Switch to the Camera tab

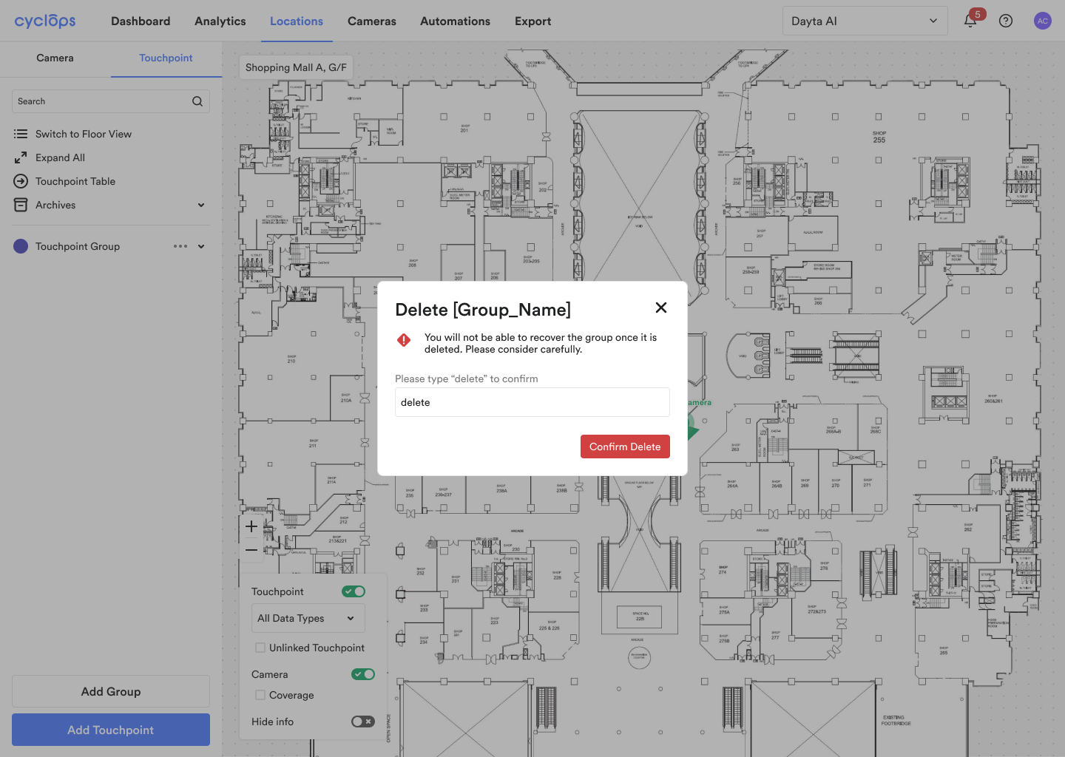click(x=55, y=58)
